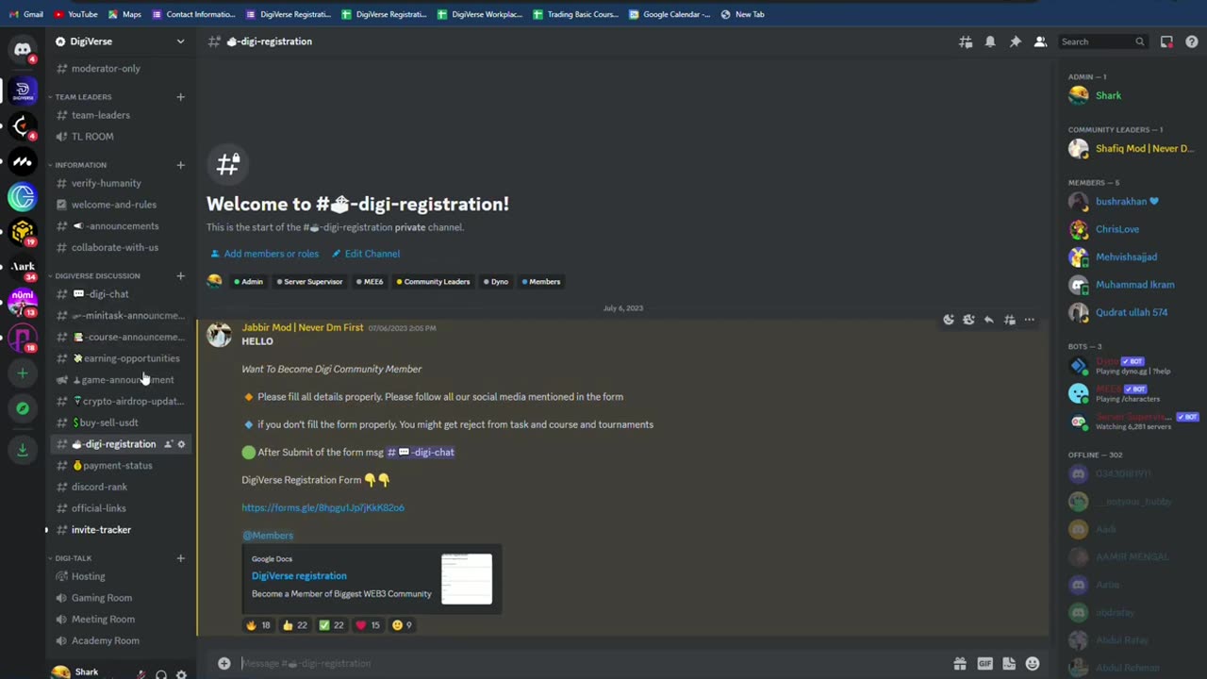Collapse the INFORMATION category
The width and height of the screenshot is (1207, 679).
pos(80,165)
